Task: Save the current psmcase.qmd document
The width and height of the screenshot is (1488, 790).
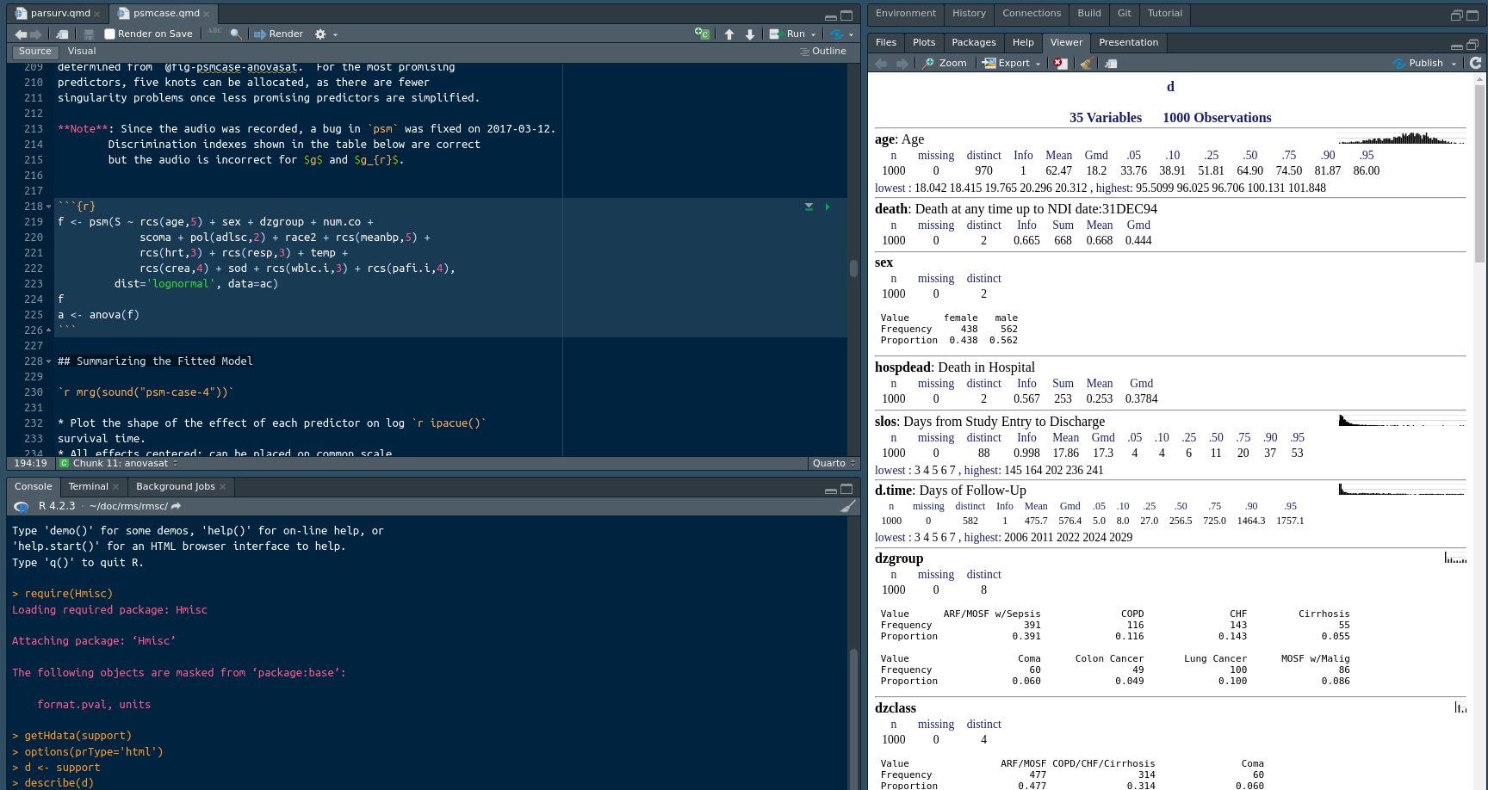Action: click(89, 34)
